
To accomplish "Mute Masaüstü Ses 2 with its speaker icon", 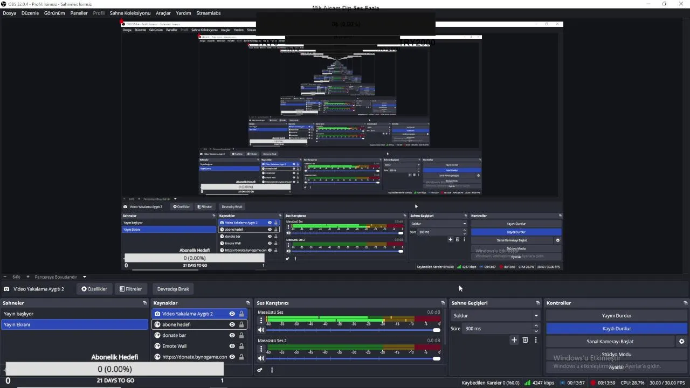I will coord(261,358).
